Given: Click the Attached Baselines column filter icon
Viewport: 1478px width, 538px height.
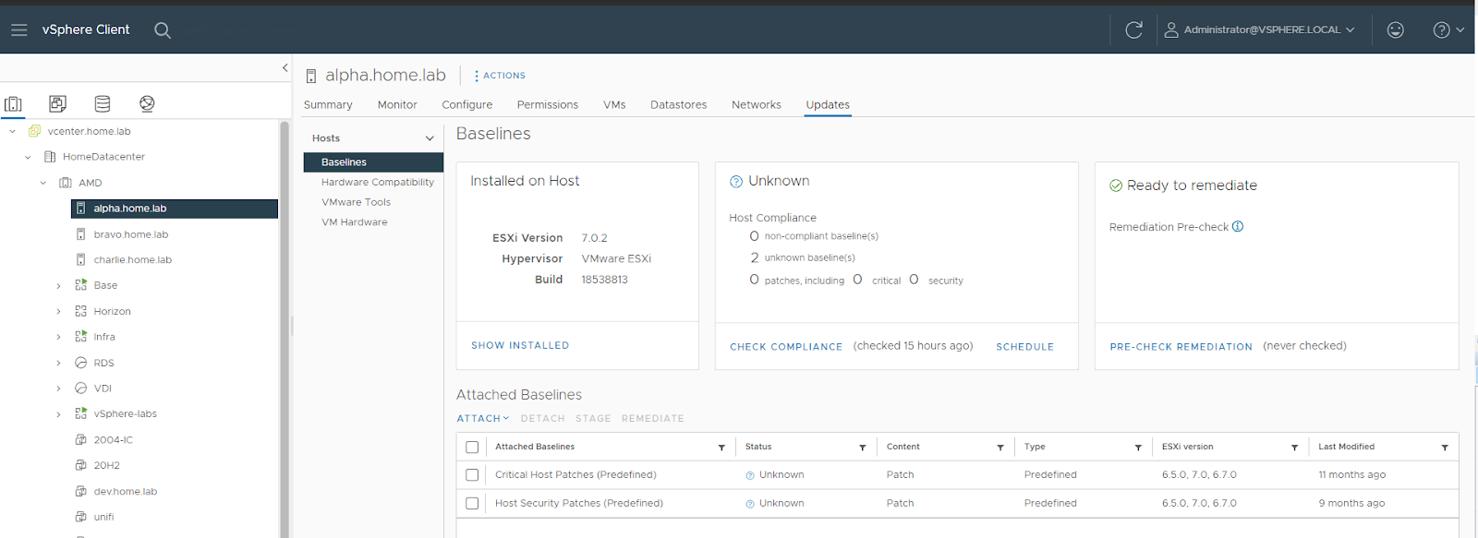Looking at the screenshot, I should point(721,448).
